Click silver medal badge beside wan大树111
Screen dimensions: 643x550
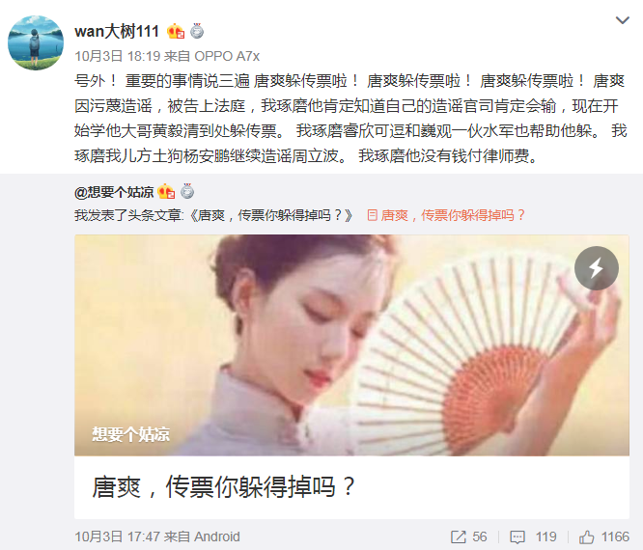[x=197, y=31]
